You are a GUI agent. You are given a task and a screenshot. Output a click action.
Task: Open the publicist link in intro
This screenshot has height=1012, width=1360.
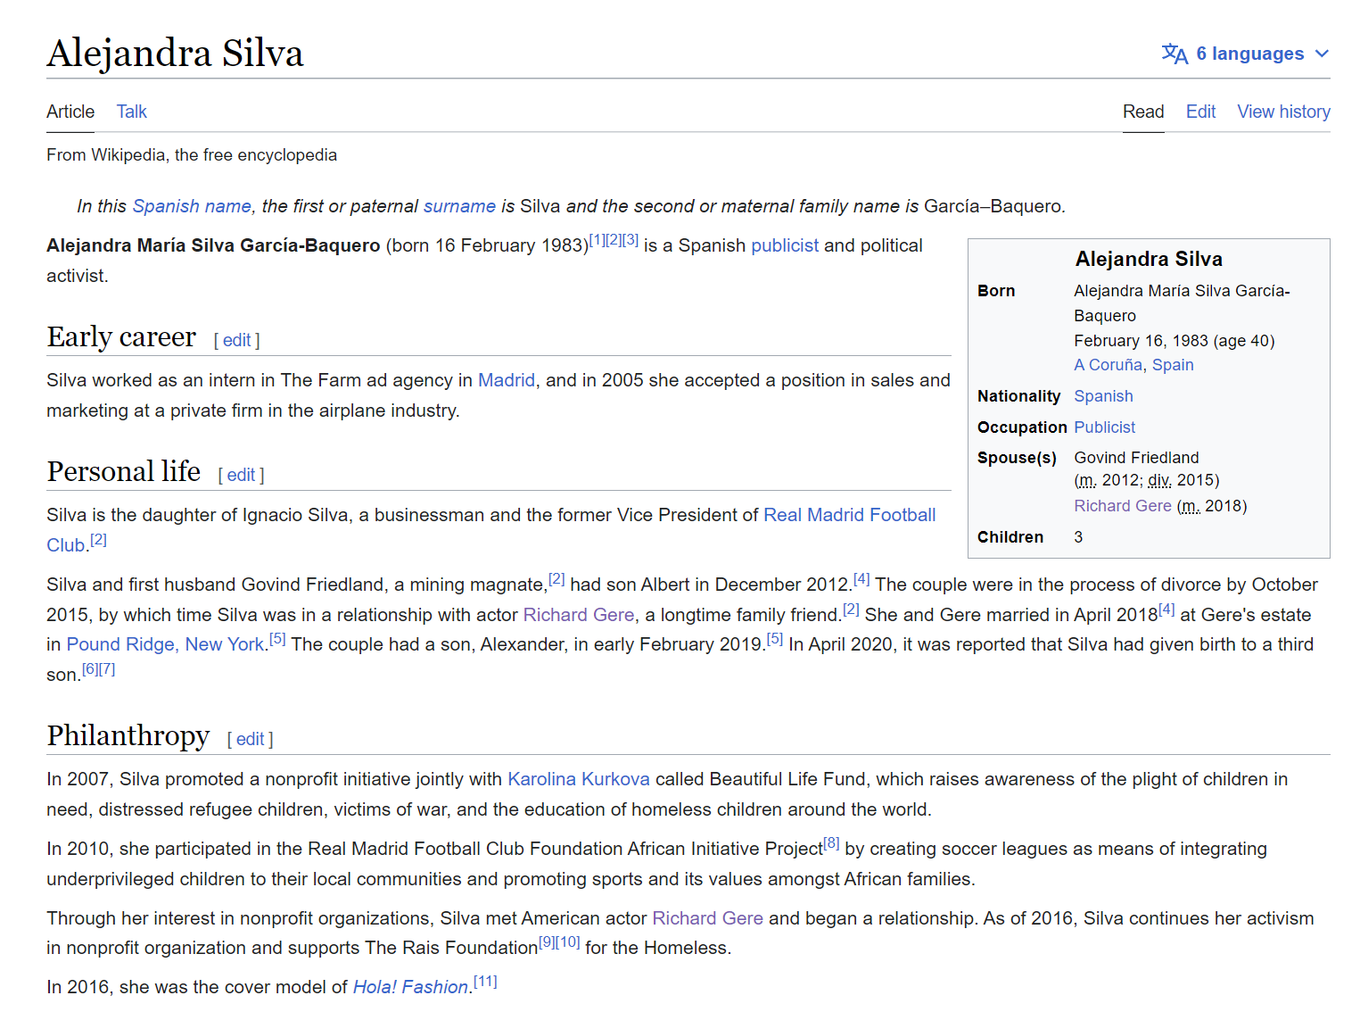tap(785, 245)
